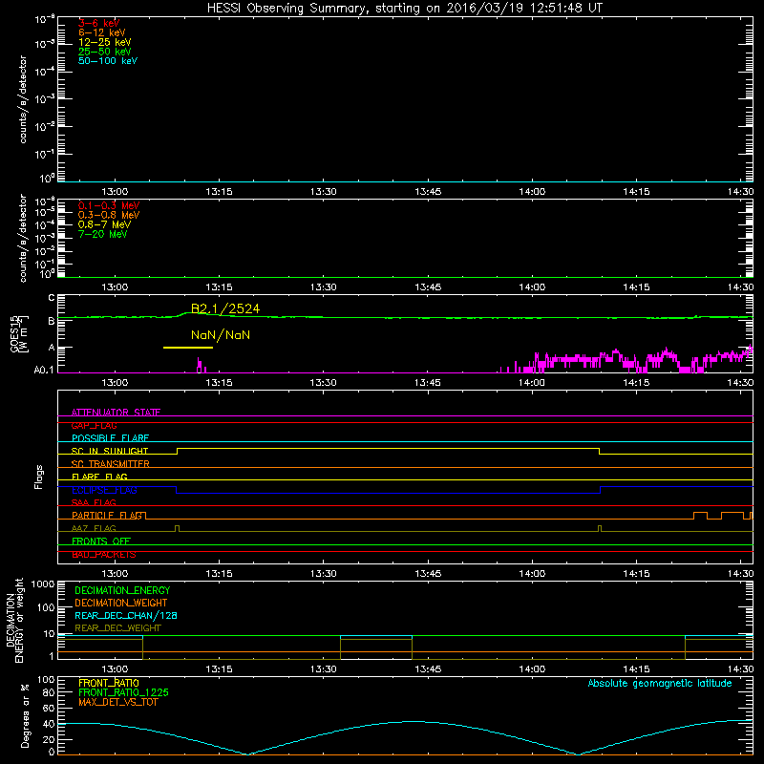764x764 pixels.
Task: Select the red 3-6 keV legend label
Action: coord(99,23)
